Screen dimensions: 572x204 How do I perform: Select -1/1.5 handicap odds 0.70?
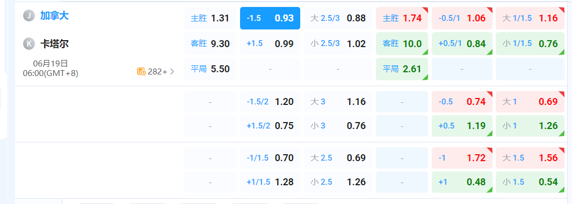pos(270,158)
